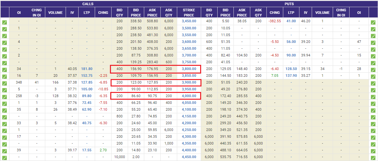Open calls chart icon for 3,800.00 strike row
Screen dimensions: 378x161
pyautogui.click(x=5, y=70)
